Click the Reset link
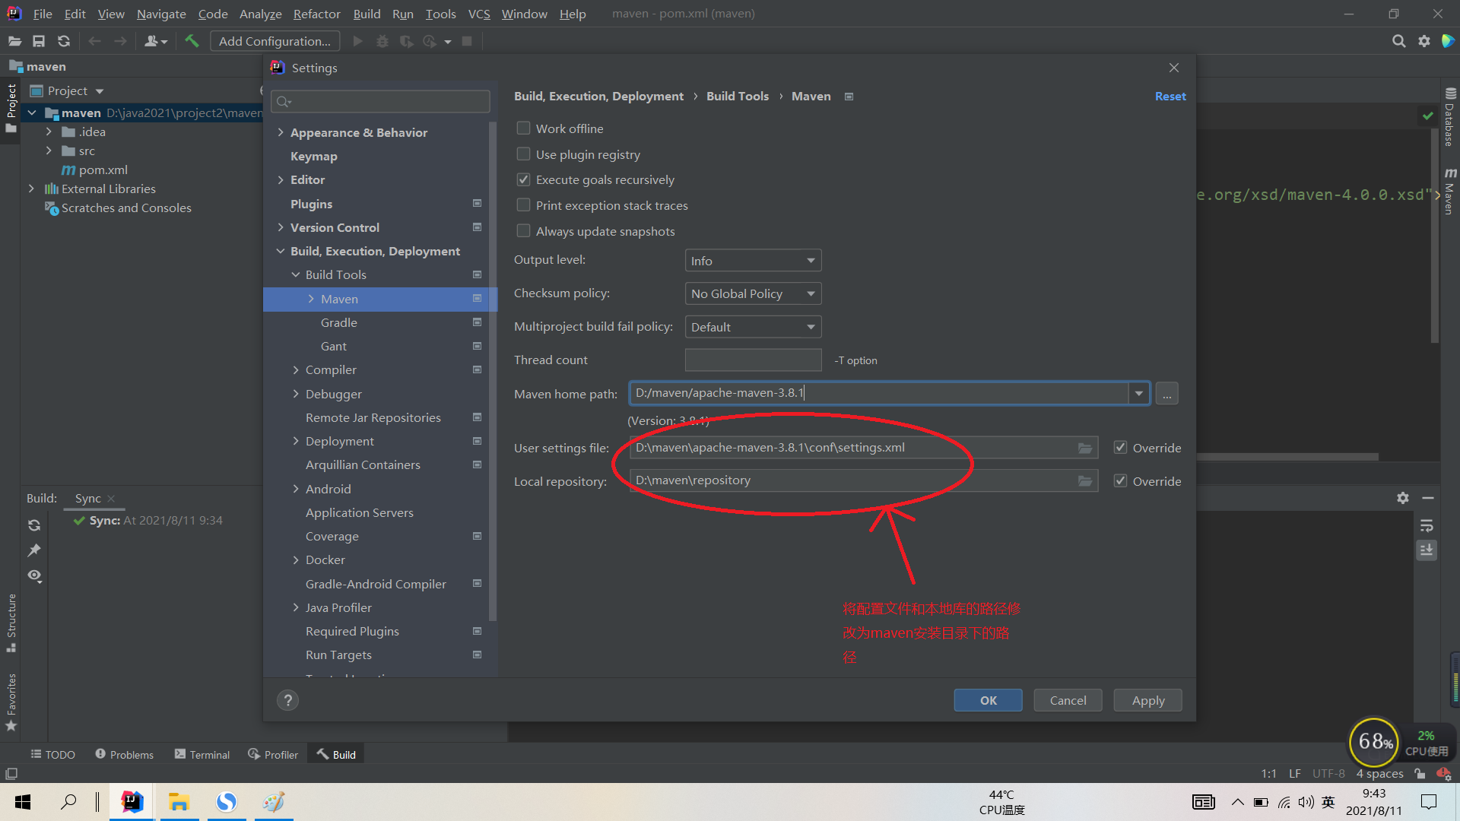The image size is (1460, 821). tap(1170, 97)
